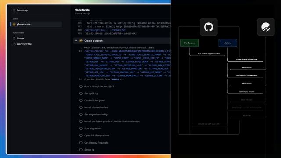Open the Workflow file link
The height and width of the screenshot is (158, 281).
24,44
